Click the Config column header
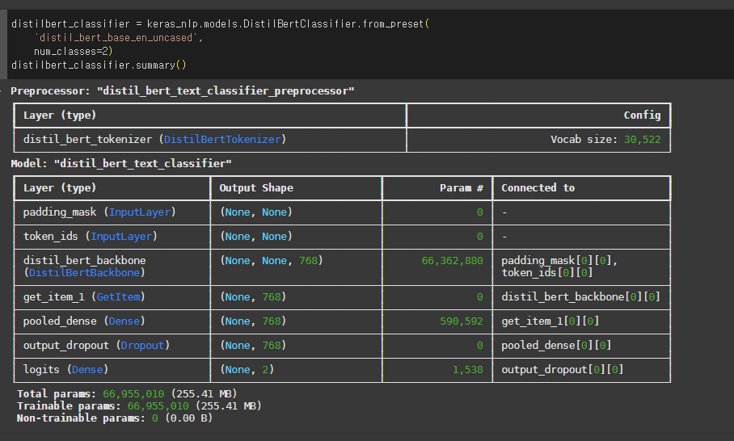Image resolution: width=734 pixels, height=441 pixels. click(642, 115)
